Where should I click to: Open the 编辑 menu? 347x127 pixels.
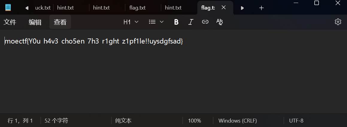[35, 22]
